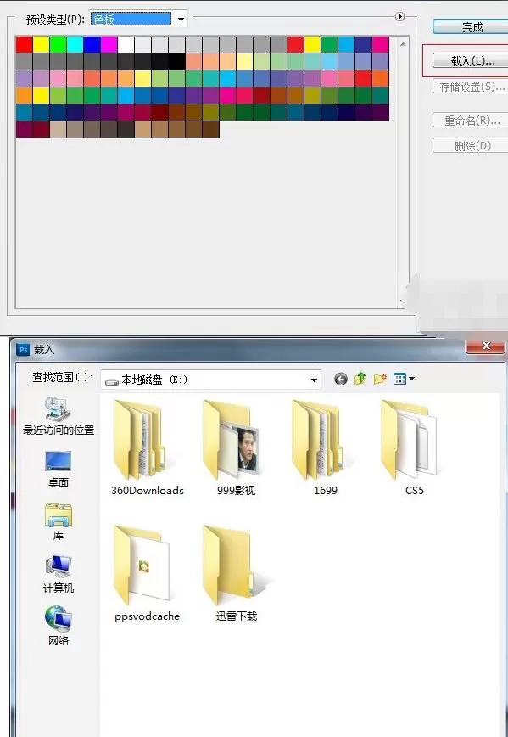Click the 色板 preset type field

tap(131, 20)
